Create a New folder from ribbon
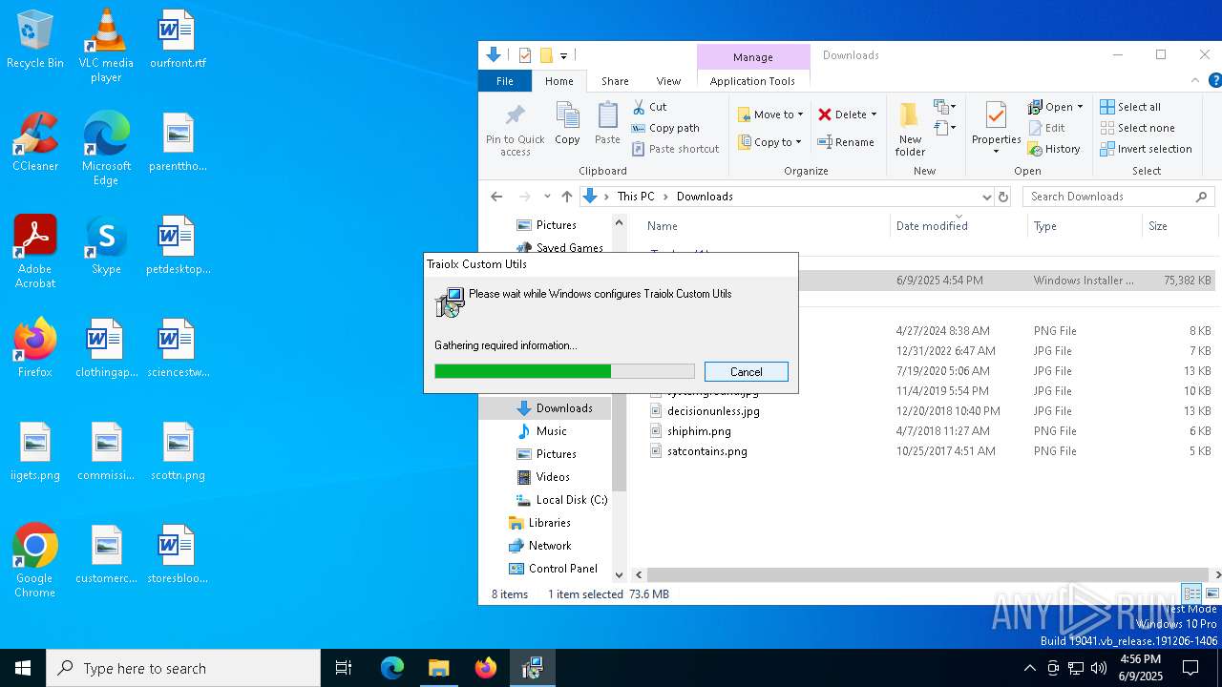The image size is (1222, 687). (x=910, y=128)
